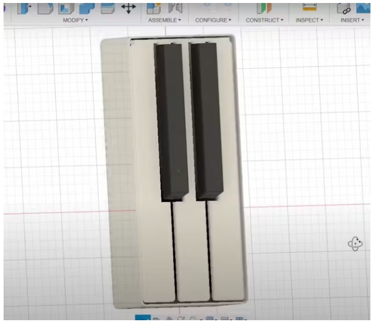Click the chain link icon above INSERT

(x=344, y=8)
